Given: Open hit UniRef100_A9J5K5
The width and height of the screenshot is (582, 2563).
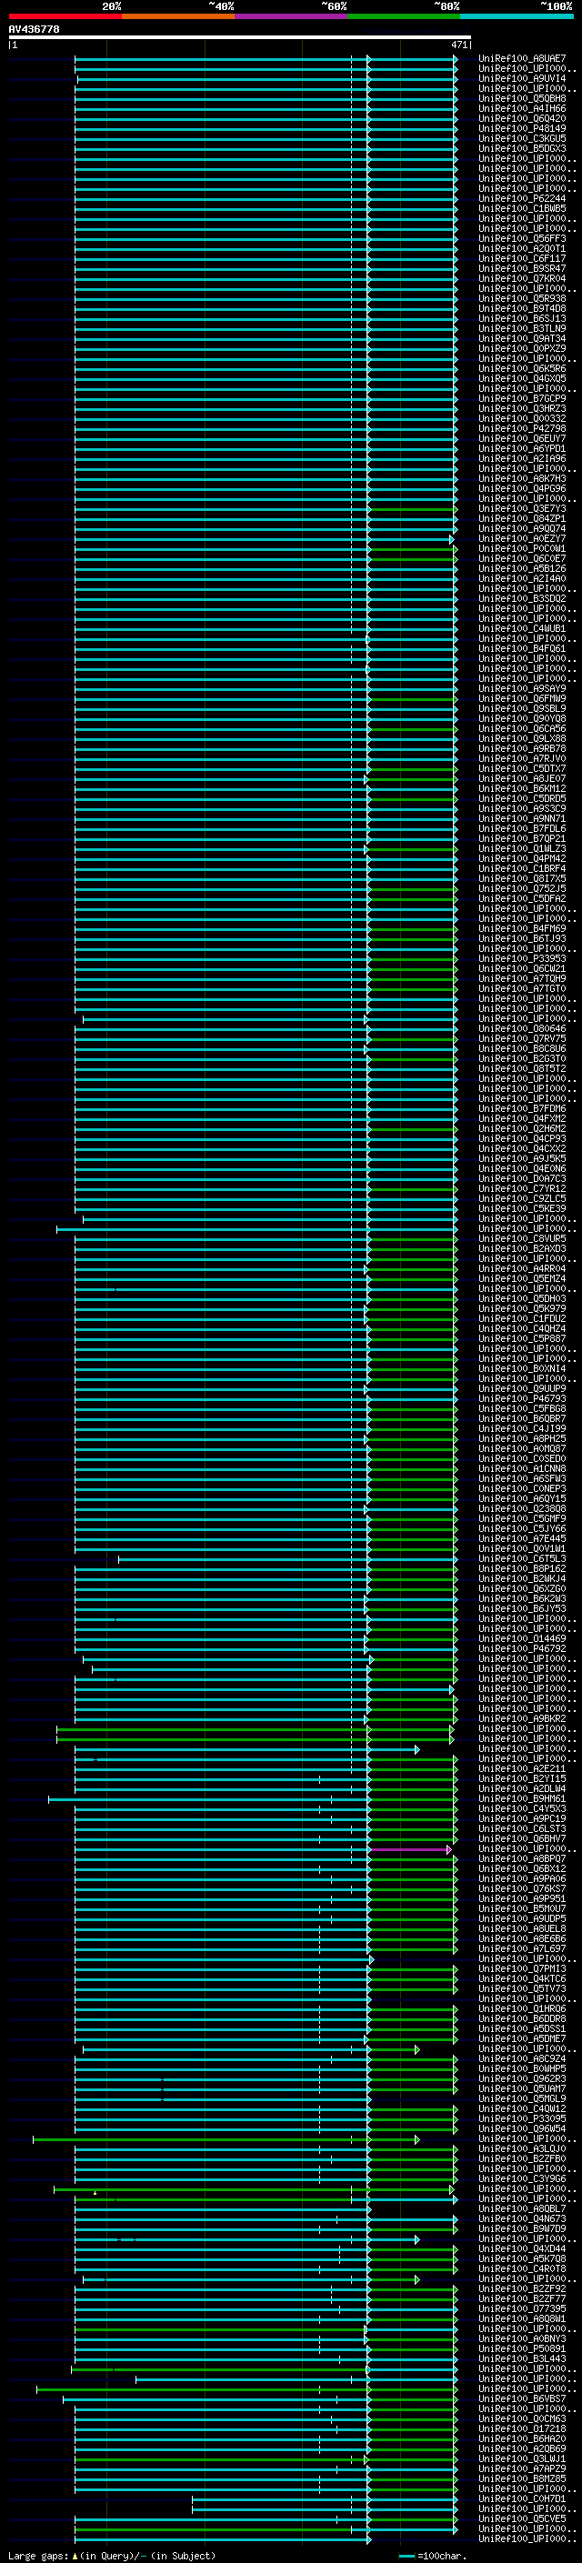Looking at the screenshot, I should coord(522,1159).
